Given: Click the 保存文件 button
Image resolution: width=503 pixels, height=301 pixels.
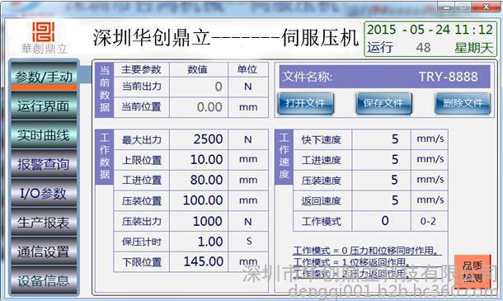Looking at the screenshot, I should 383,103.
